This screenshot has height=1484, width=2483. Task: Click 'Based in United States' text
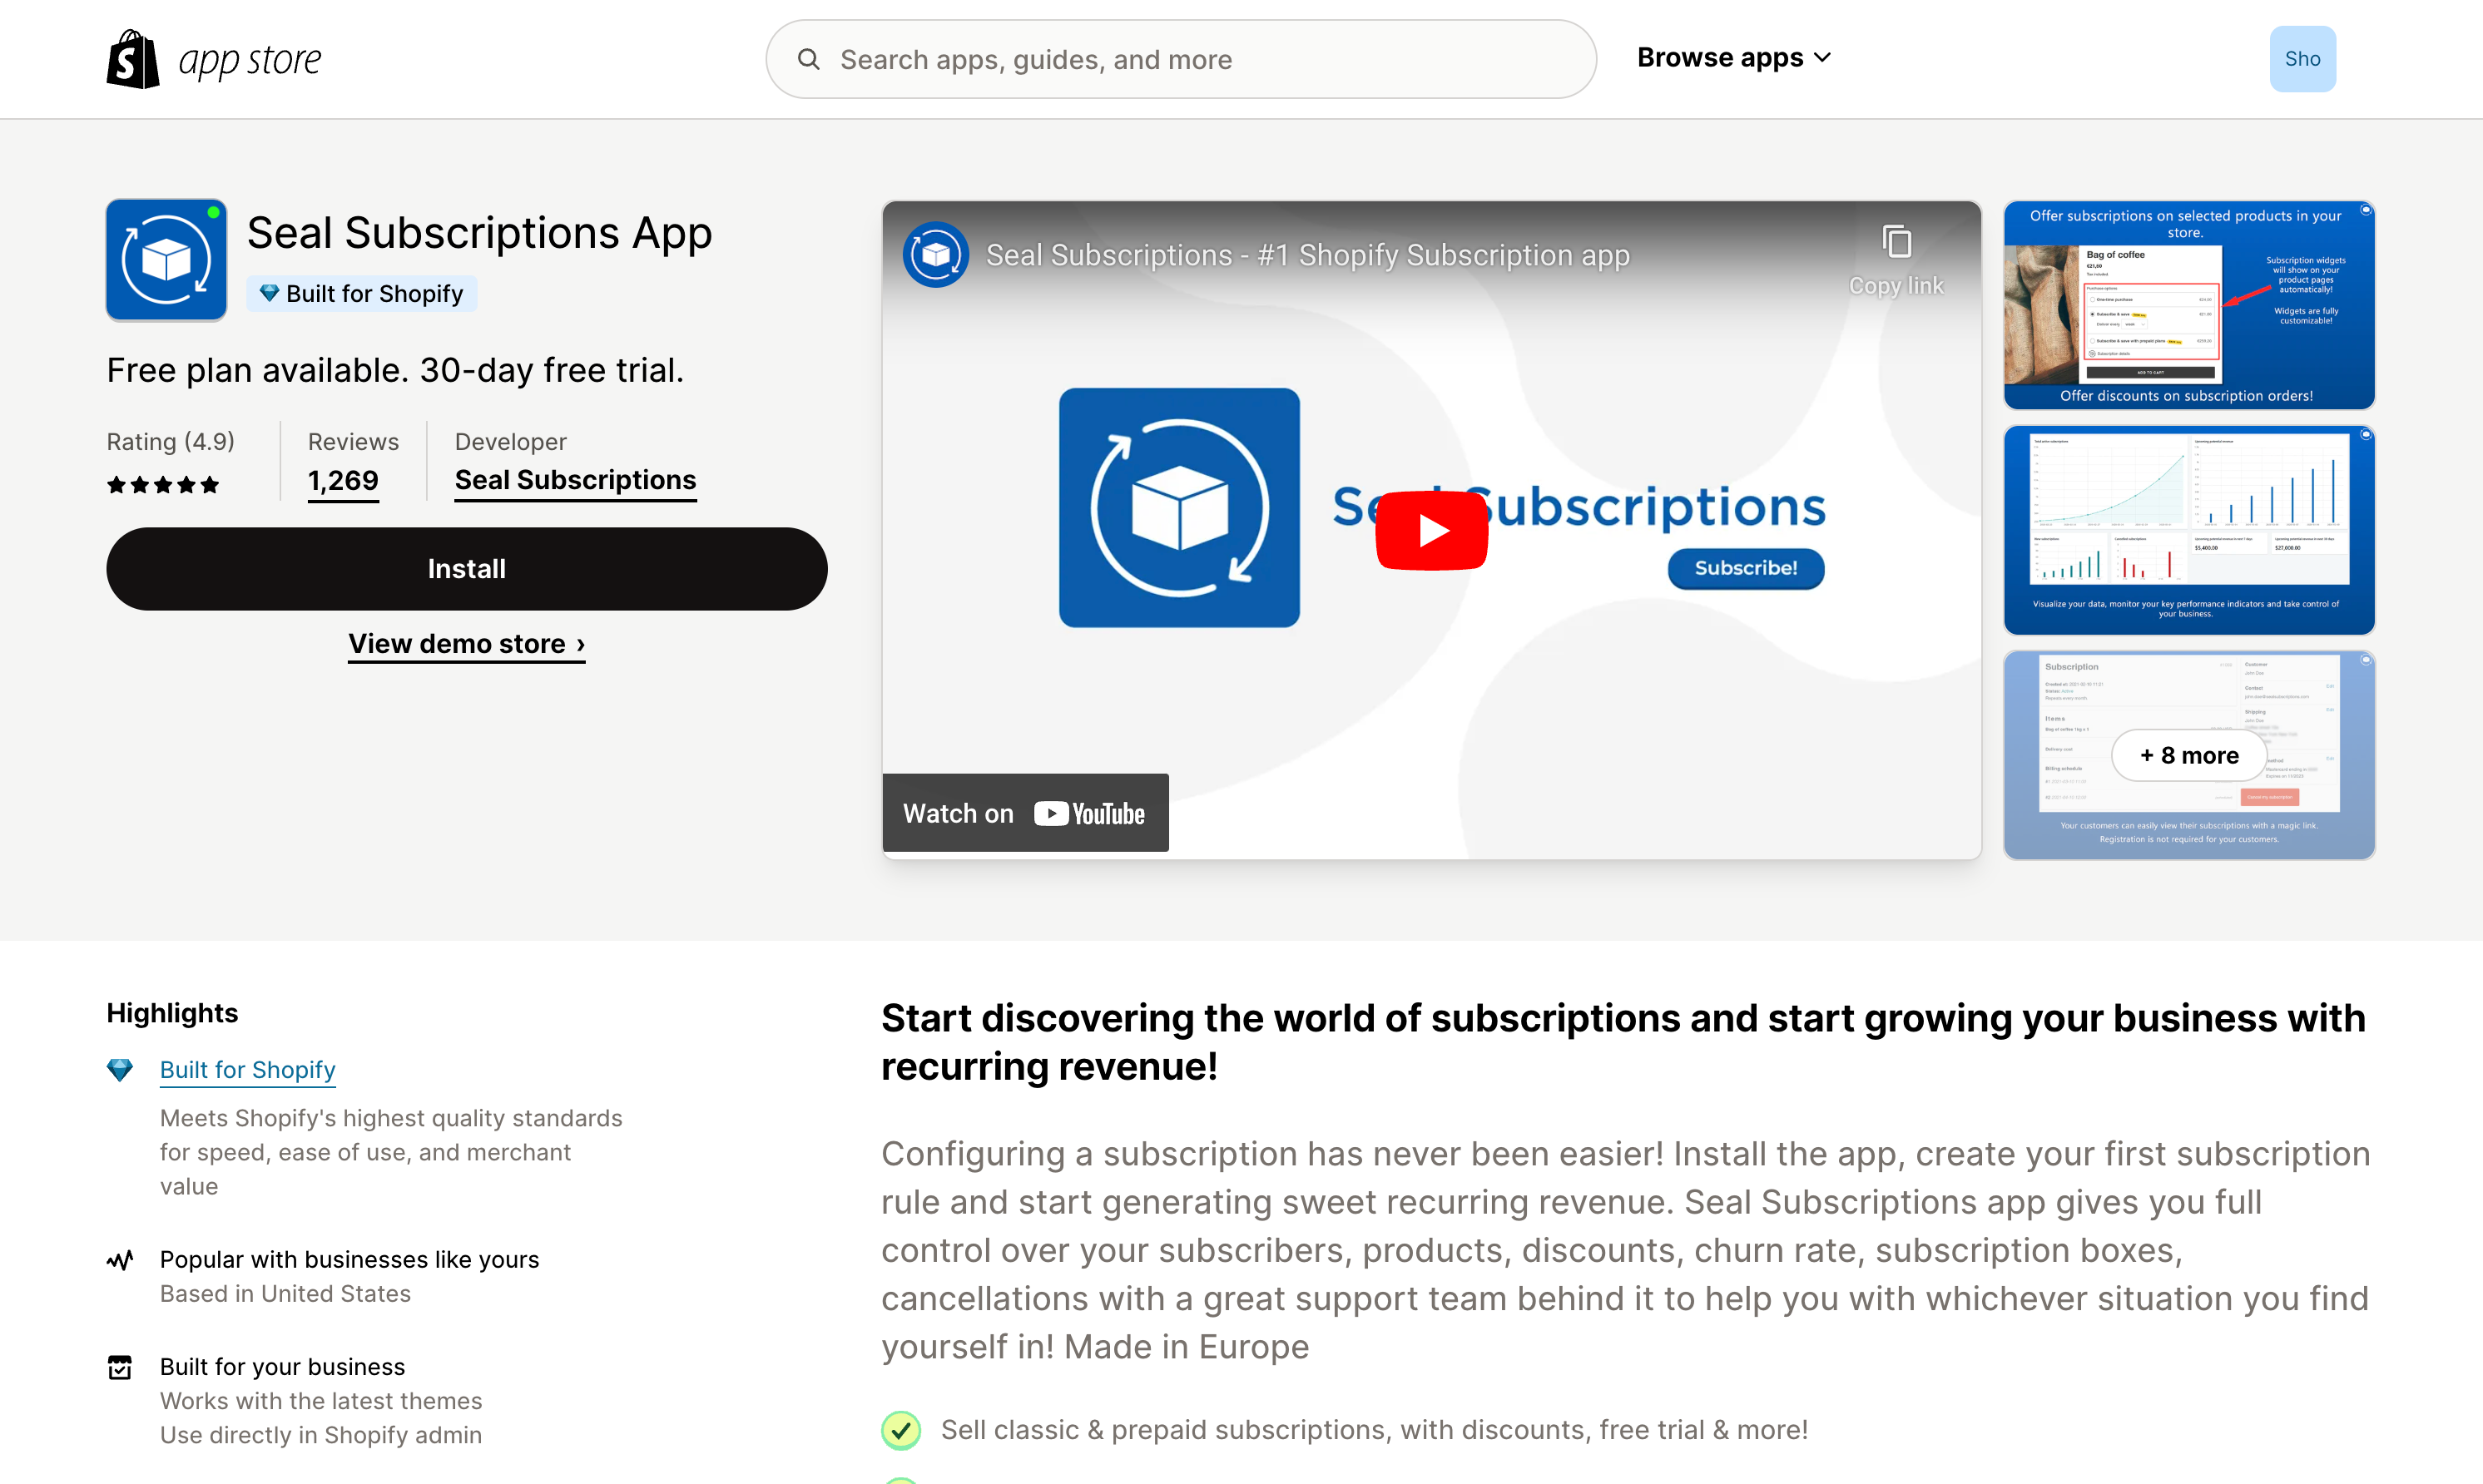[285, 1294]
